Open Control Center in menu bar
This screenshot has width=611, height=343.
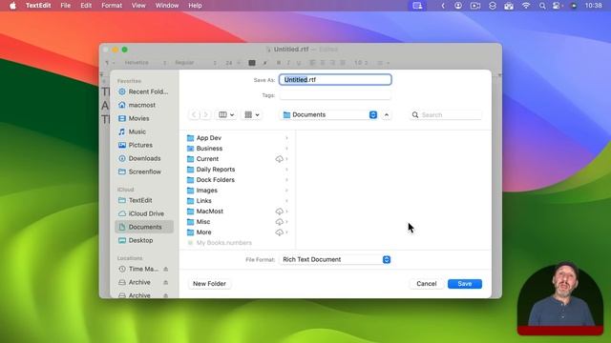pyautogui.click(x=558, y=6)
